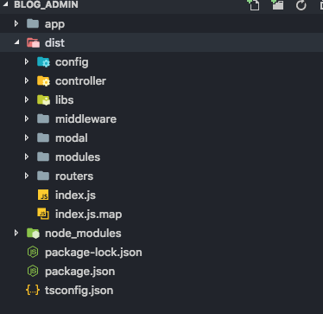Collapse the dist folder arrow
The height and width of the screenshot is (314, 323).
coord(17,42)
